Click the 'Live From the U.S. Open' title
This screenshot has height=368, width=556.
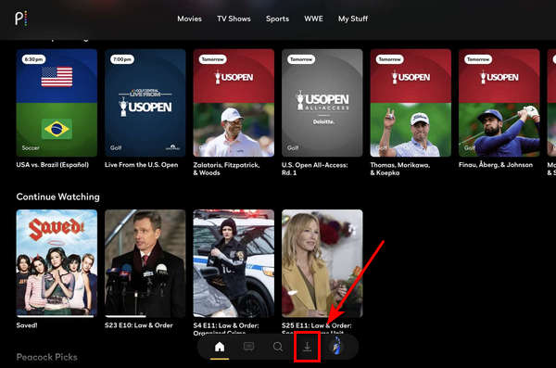[141, 165]
